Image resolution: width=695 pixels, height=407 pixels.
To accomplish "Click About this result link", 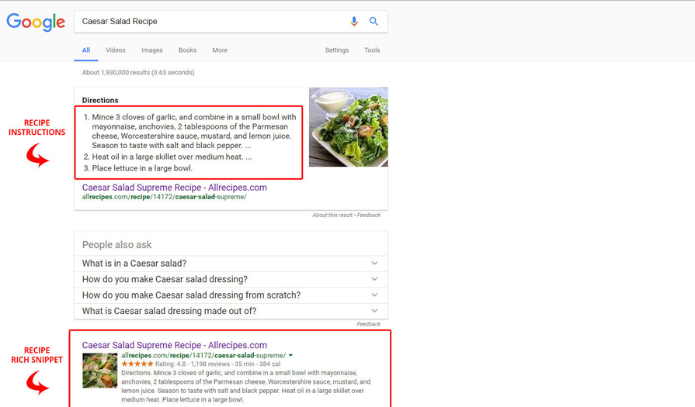I will (x=332, y=215).
